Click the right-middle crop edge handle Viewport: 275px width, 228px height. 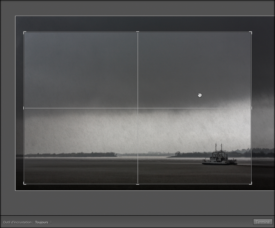coord(252,108)
